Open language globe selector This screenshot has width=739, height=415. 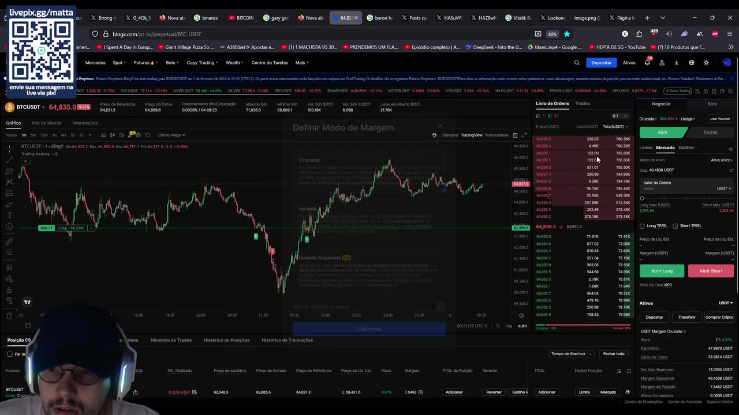[692, 62]
